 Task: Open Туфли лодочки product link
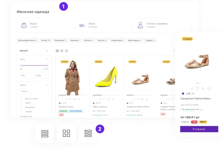100,107
